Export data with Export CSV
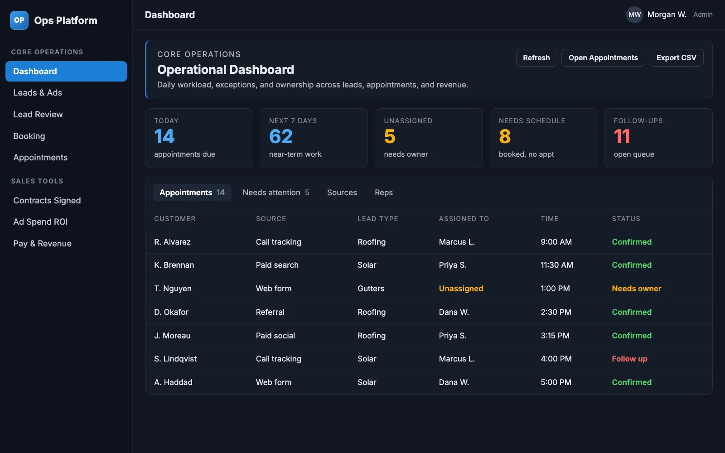The width and height of the screenshot is (725, 453). [x=677, y=58]
